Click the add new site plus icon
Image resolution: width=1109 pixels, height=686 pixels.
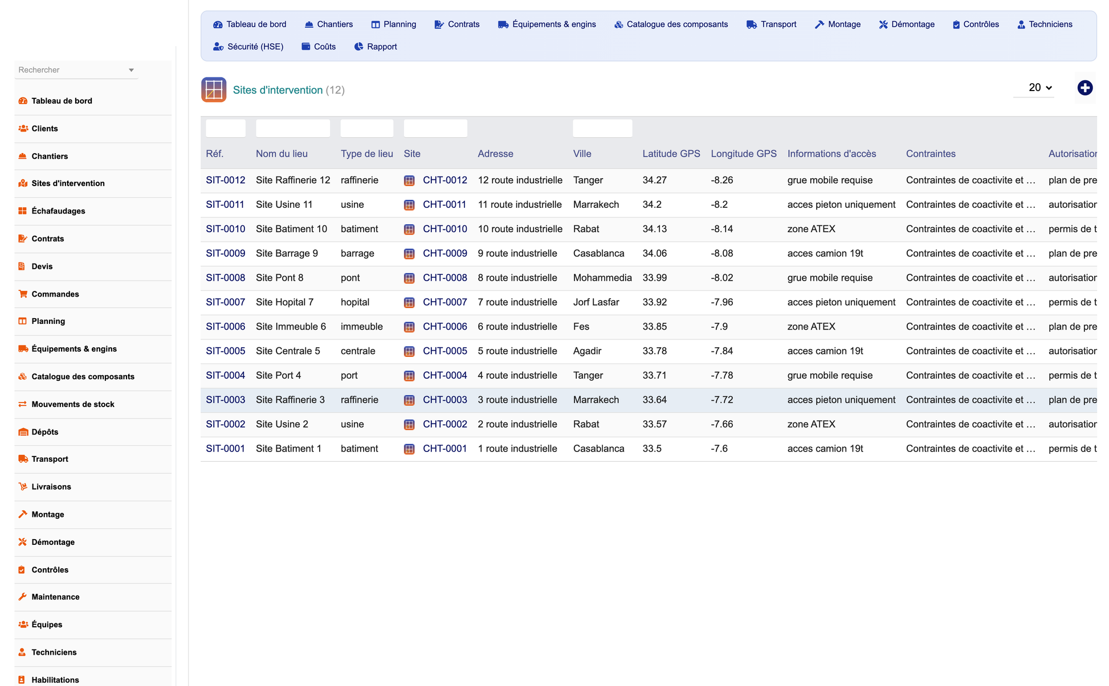(1084, 88)
